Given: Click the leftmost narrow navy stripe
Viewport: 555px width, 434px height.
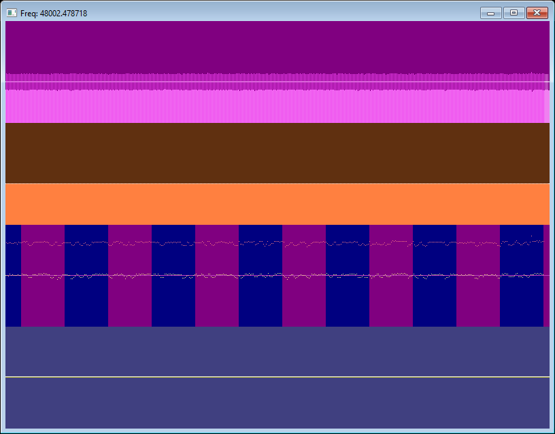Looking at the screenshot, I should [13, 299].
